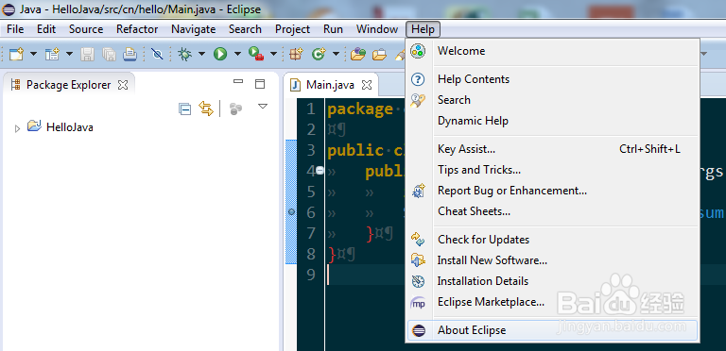The image size is (726, 351).
Task: Choose About Eclipse
Action: pos(552,330)
